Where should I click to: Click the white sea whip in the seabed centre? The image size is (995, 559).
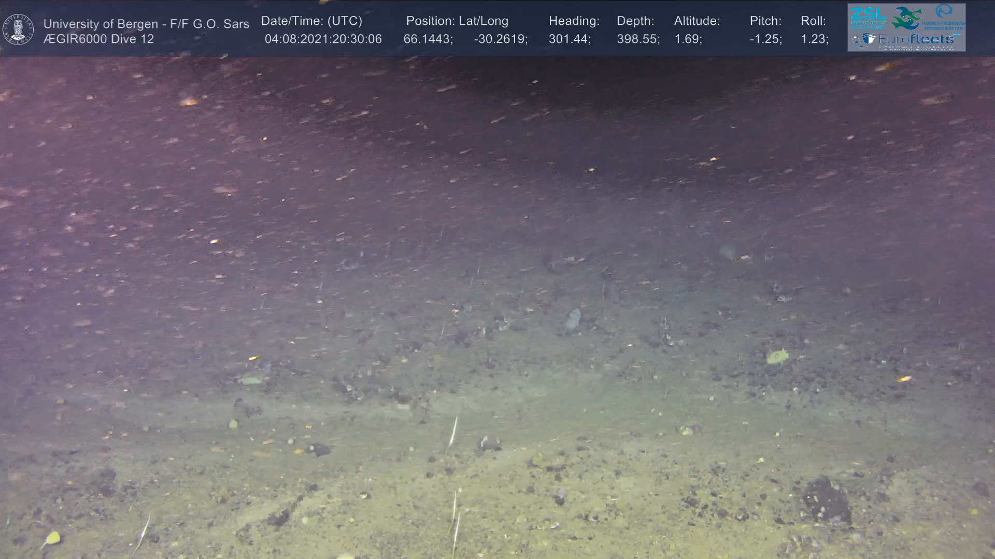[x=453, y=431]
